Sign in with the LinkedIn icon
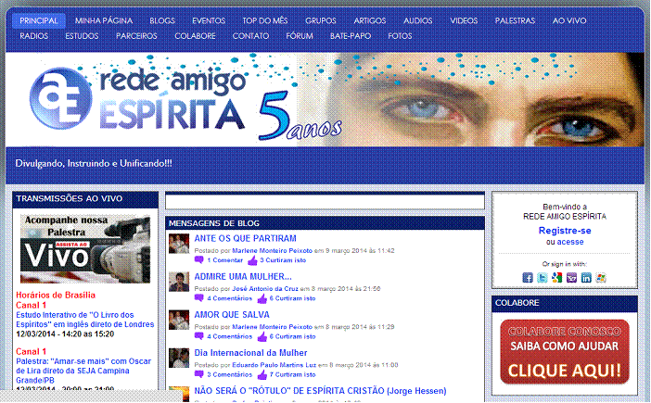The width and height of the screenshot is (651, 403). (586, 277)
